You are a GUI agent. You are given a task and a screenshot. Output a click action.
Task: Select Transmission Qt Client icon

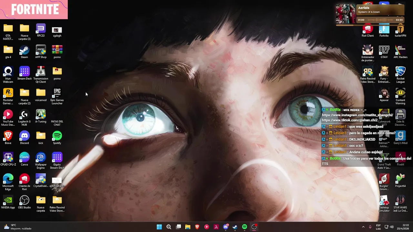pyautogui.click(x=41, y=75)
